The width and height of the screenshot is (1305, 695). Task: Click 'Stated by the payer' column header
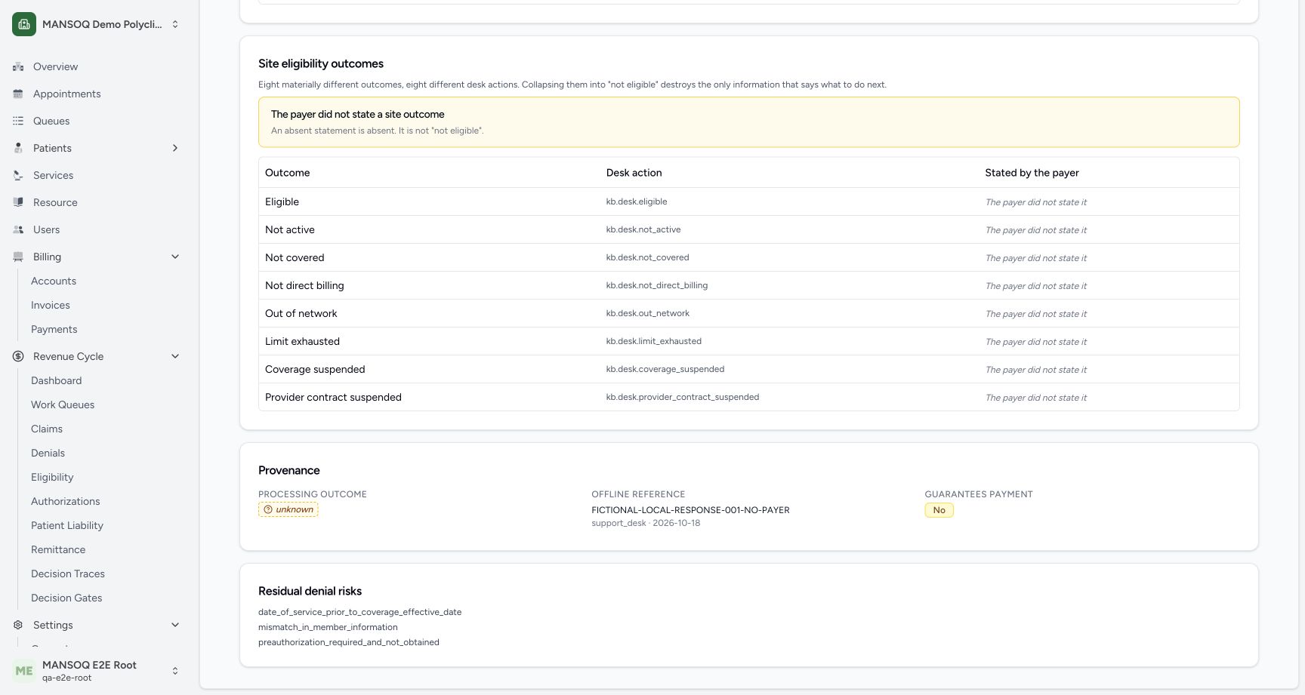[x=1032, y=173]
